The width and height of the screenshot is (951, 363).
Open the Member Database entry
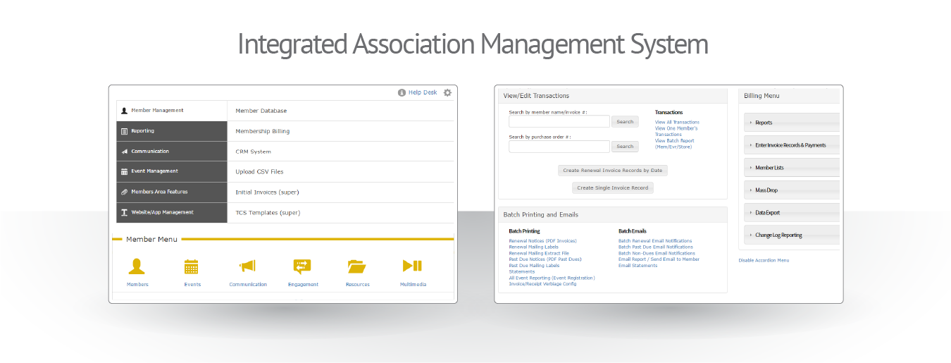261,111
